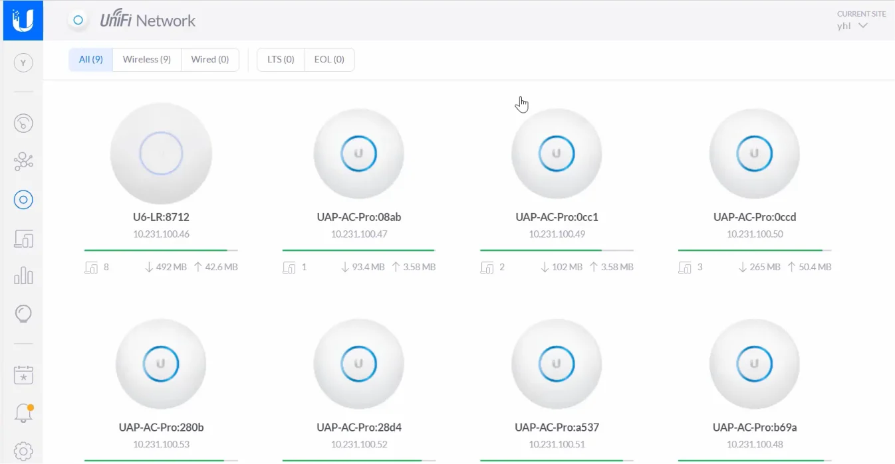The width and height of the screenshot is (895, 464).
Task: Click the UniFi Network title
Action: point(148,21)
